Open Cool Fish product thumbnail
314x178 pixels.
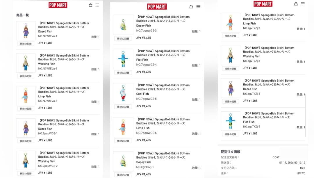click(x=123, y=93)
